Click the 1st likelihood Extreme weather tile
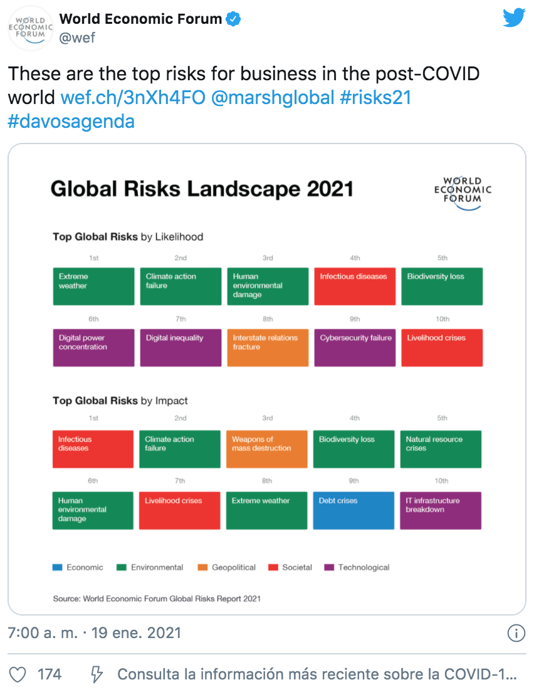This screenshot has width=534, height=692. pos(93,286)
